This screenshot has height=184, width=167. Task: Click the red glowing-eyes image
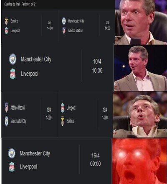coord(139,161)
